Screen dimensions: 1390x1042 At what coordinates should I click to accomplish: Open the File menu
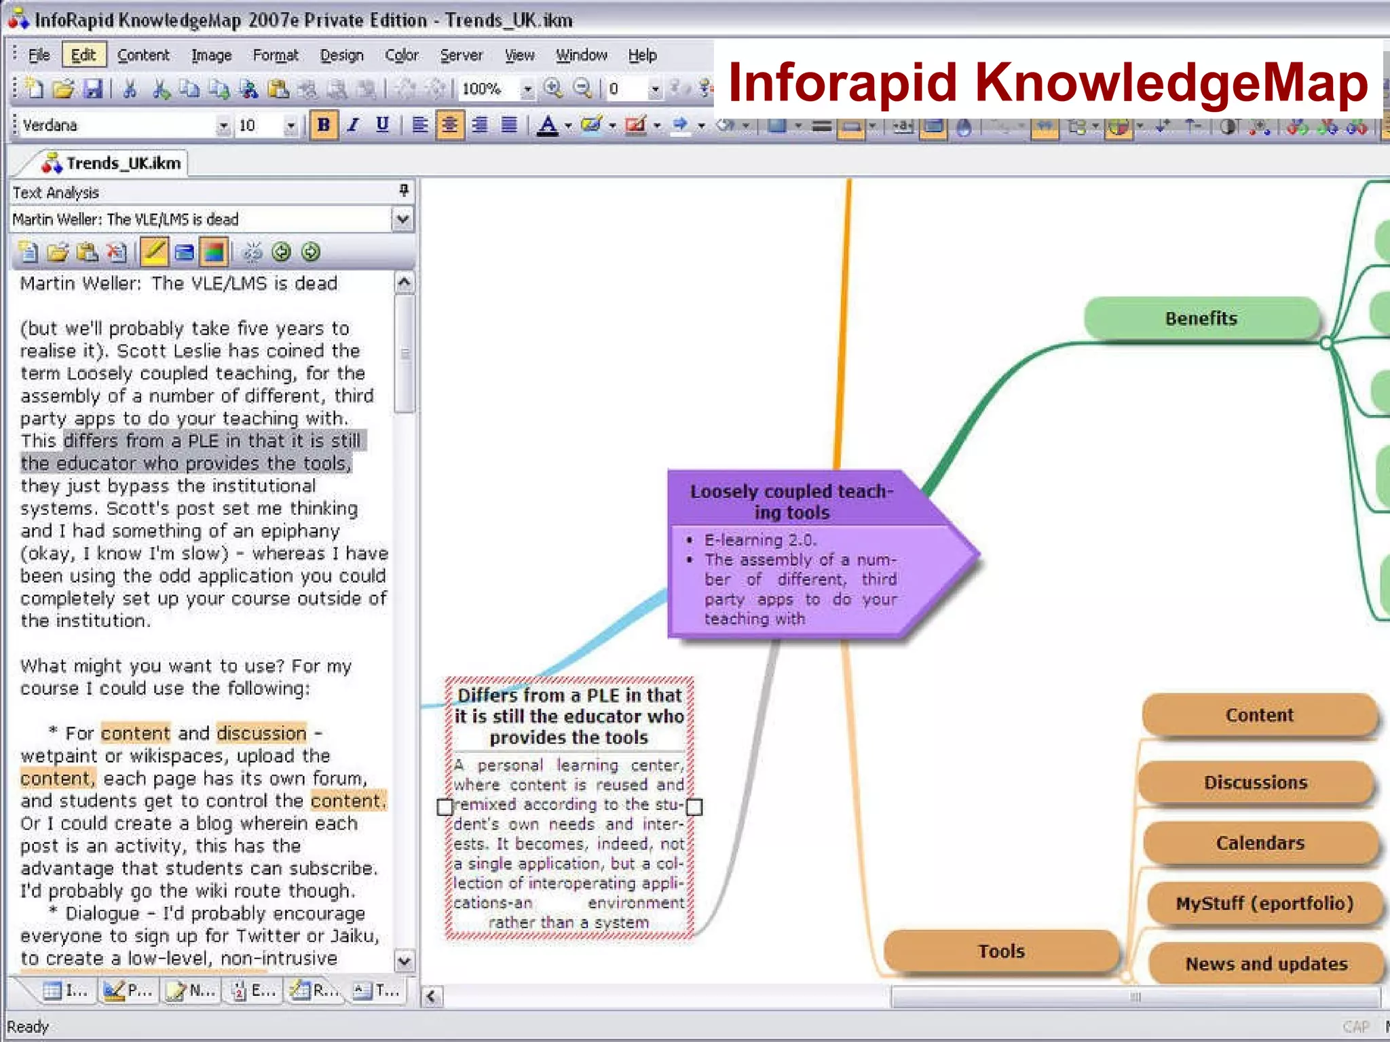39,55
